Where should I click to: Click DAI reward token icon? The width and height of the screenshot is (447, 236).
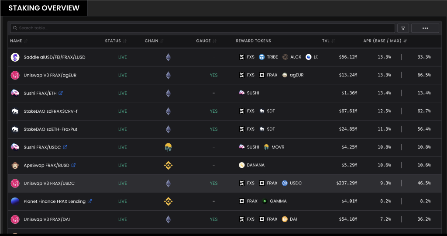point(285,219)
